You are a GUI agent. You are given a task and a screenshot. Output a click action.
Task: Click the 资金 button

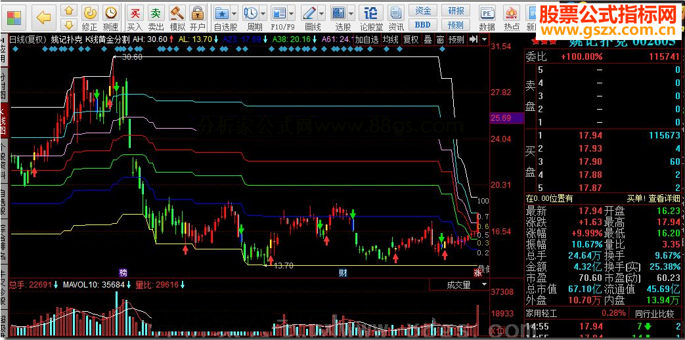(423, 11)
